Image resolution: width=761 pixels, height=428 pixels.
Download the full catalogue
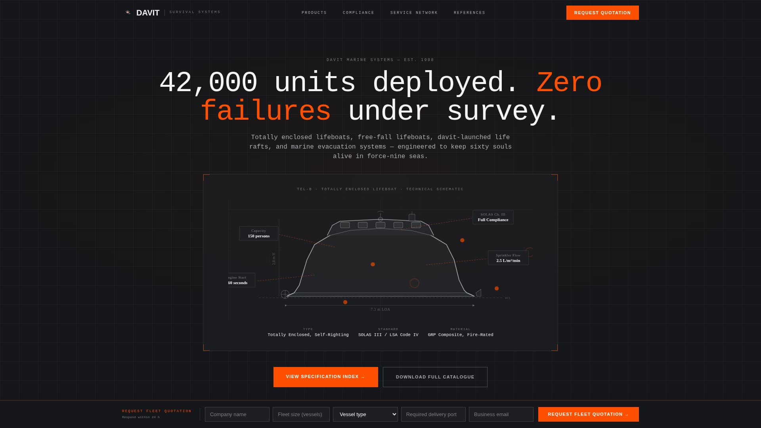pyautogui.click(x=435, y=377)
